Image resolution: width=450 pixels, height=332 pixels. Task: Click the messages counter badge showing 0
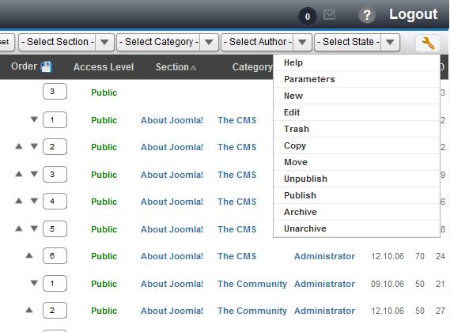tap(308, 17)
